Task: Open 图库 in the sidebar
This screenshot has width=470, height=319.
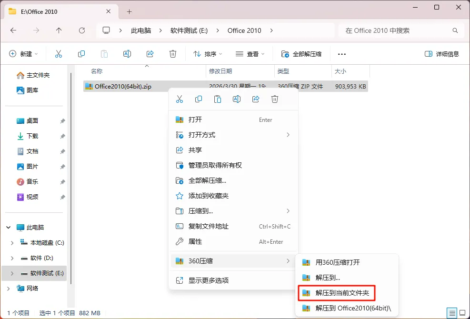Action: pyautogui.click(x=28, y=90)
